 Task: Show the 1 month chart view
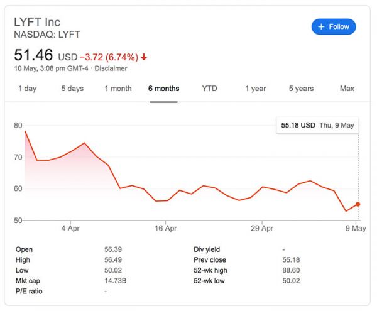[x=118, y=89]
